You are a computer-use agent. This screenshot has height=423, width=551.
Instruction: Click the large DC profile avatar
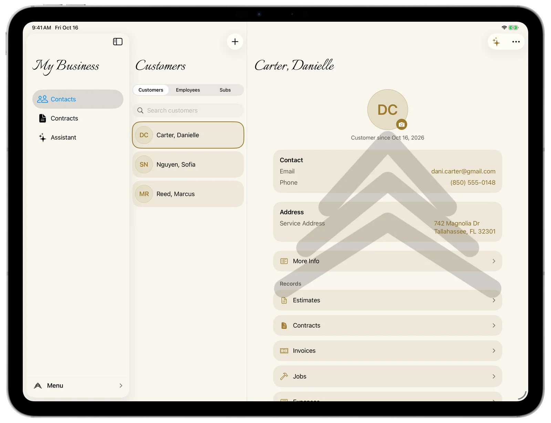[387, 110]
